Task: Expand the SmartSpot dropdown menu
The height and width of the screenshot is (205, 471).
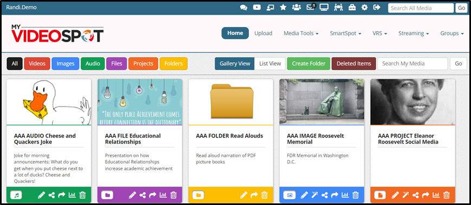Action: point(345,34)
